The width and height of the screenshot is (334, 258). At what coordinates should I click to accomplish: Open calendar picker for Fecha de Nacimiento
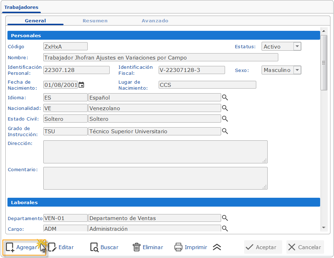[x=82, y=85]
